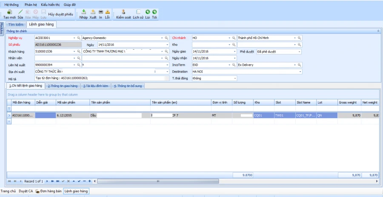Click the search icon beside Thành phố Hồ Chí Minh
Image resolution: width=383 pixels, height=197 pixels.
pyautogui.click(x=300, y=38)
